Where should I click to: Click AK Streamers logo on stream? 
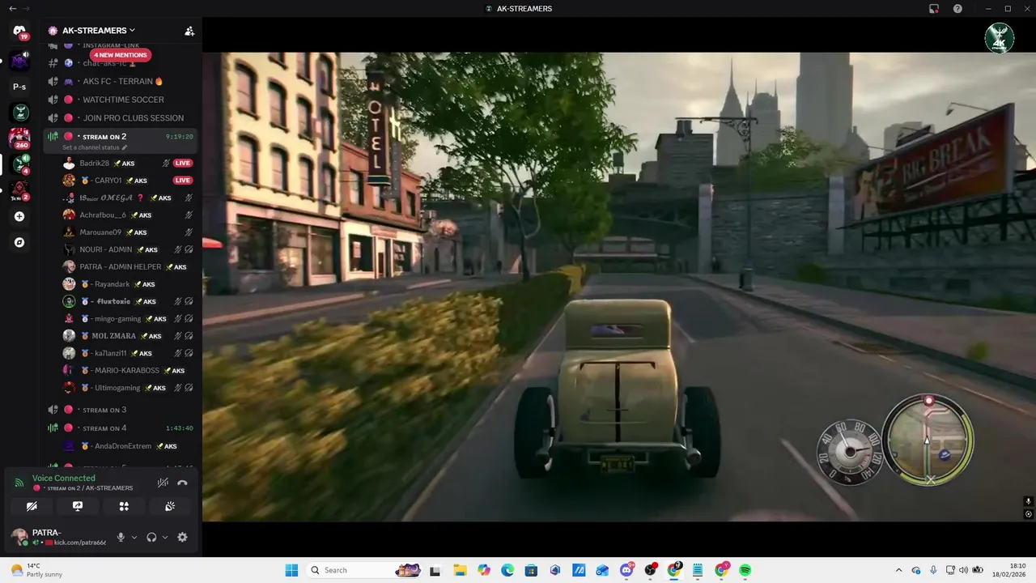999,37
